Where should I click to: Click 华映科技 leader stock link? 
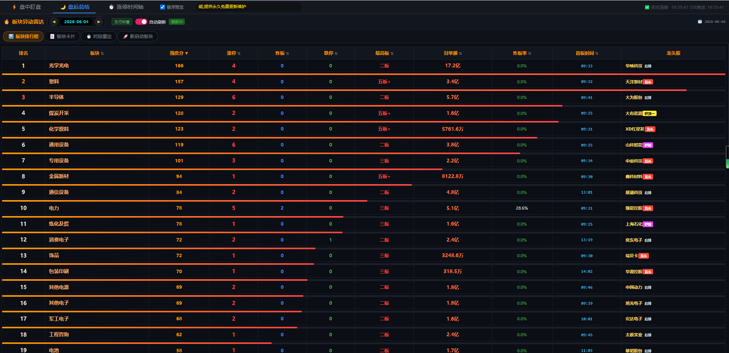[x=634, y=66]
